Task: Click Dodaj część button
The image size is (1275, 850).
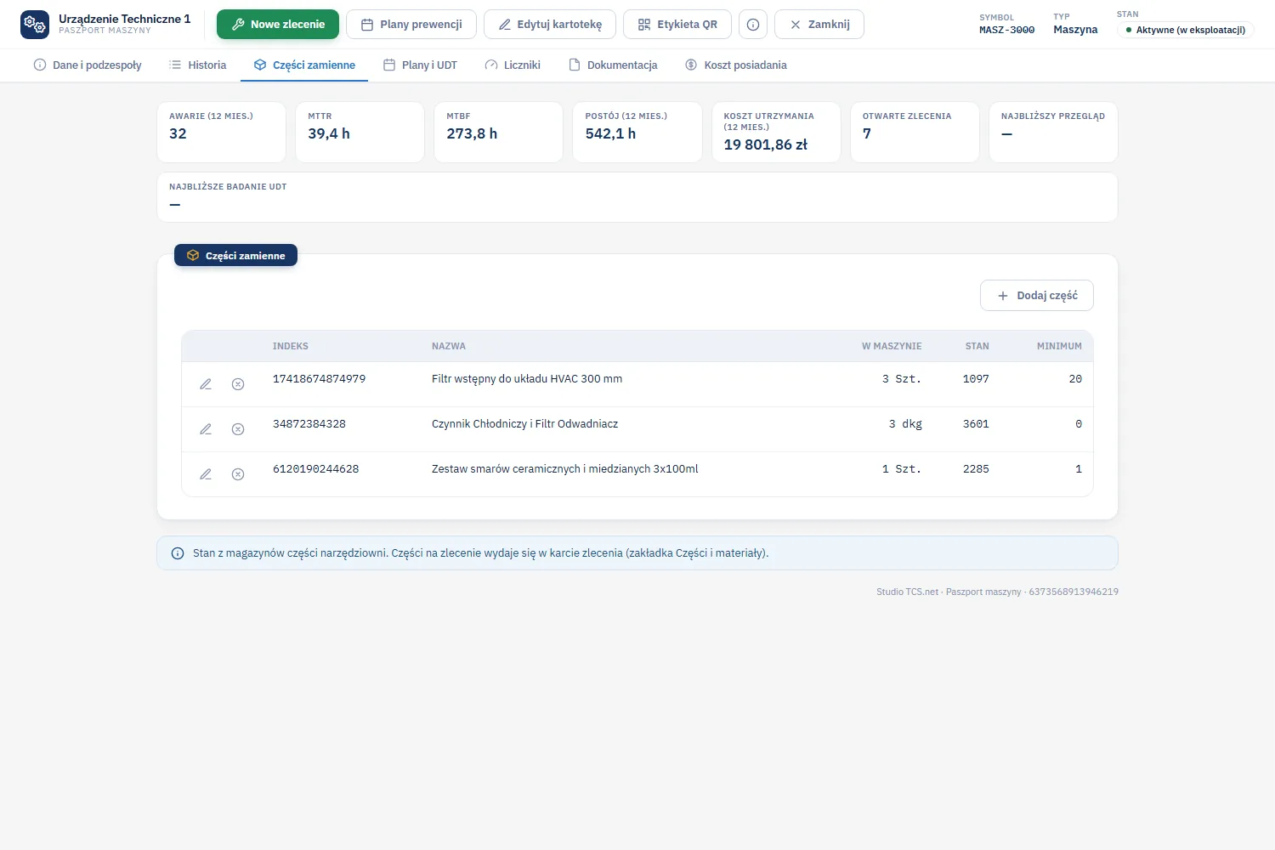Action: pyautogui.click(x=1037, y=296)
